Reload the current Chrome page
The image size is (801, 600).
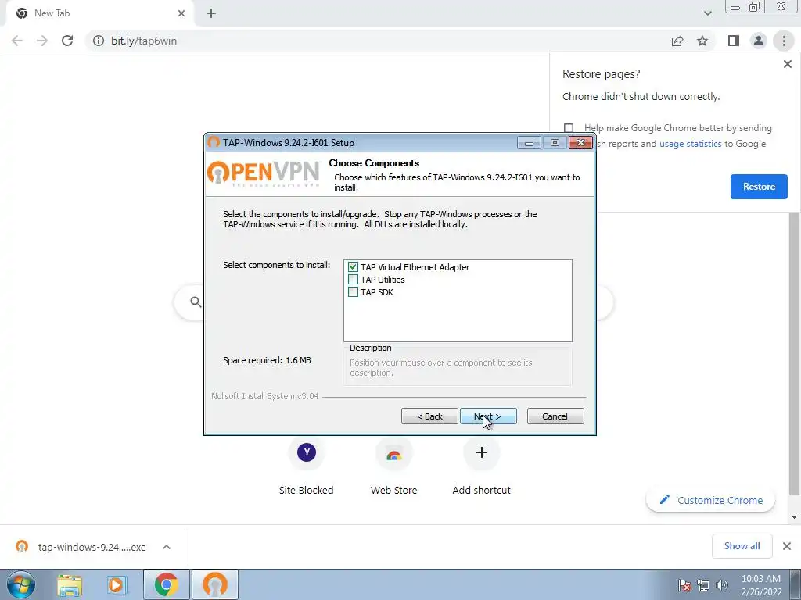67,41
